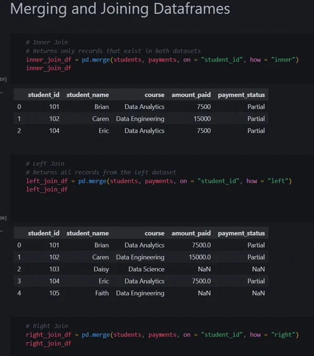Click "103" student id cell
Viewport: 314px width, 356px height.
55,269
